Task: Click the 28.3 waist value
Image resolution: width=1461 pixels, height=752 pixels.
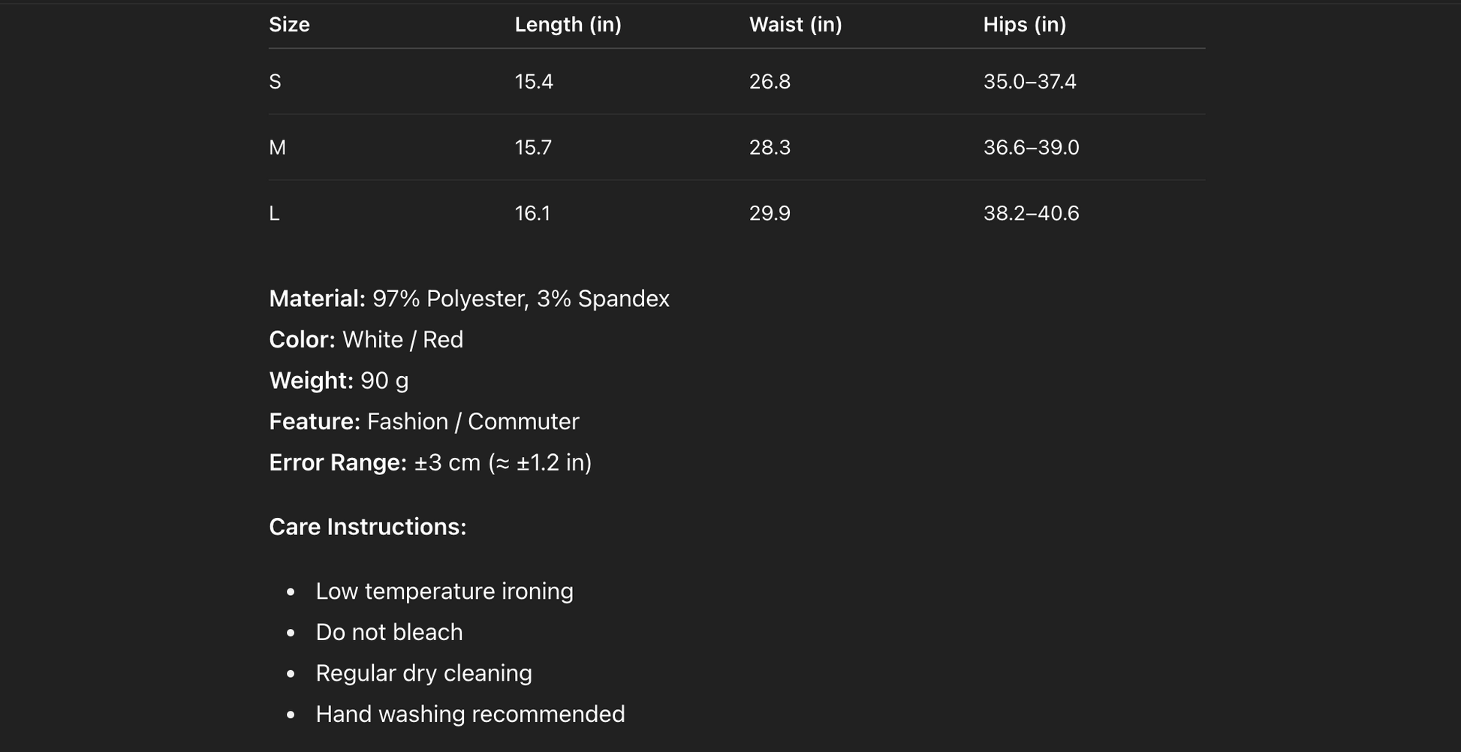Action: 770,148
